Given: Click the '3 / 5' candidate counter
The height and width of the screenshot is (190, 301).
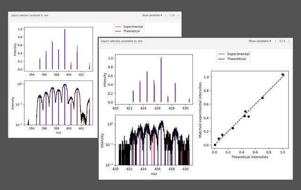Looking at the screenshot, I should (282, 41).
